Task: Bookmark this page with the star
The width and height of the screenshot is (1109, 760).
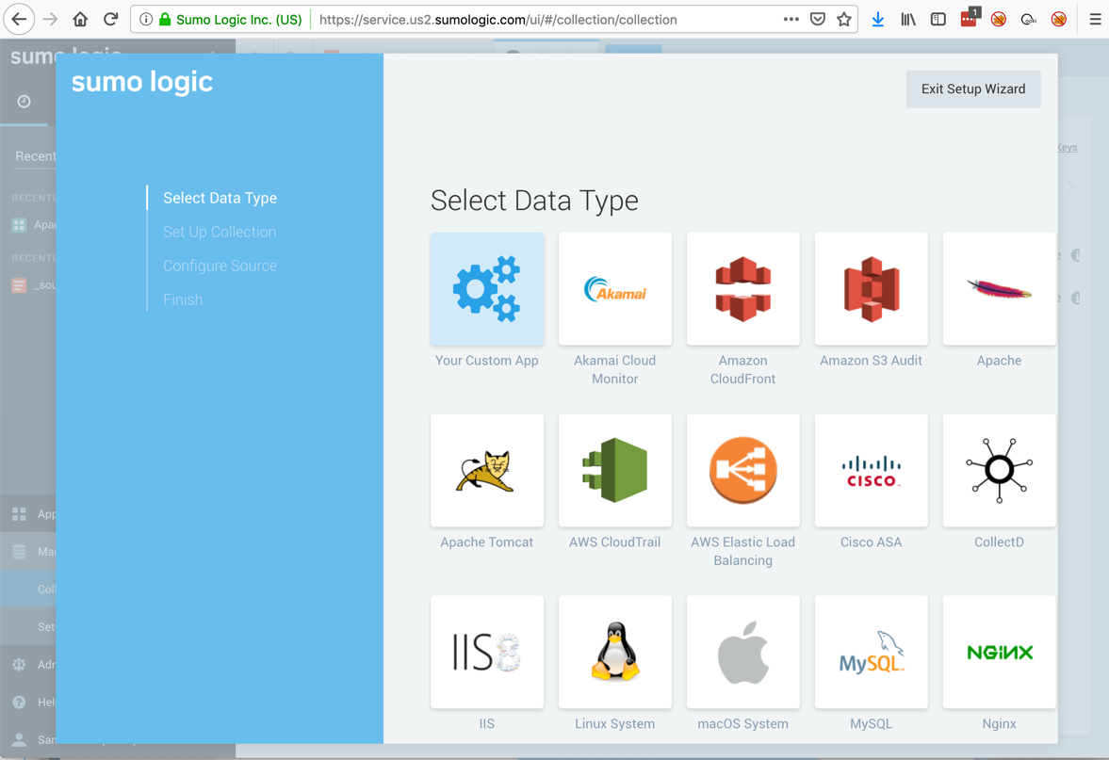Action: click(844, 19)
